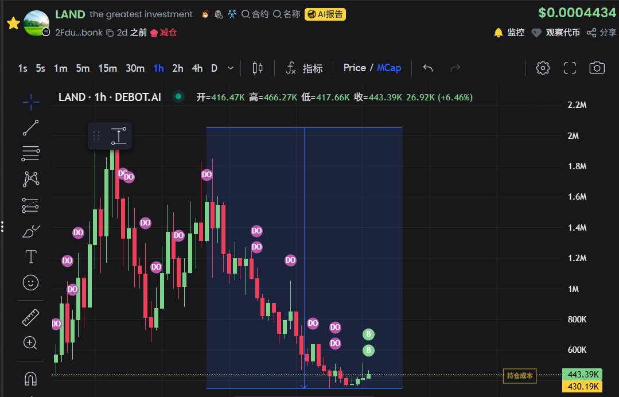Switch to the 30m timeframe
Screen dimensions: 619x397
(135, 68)
